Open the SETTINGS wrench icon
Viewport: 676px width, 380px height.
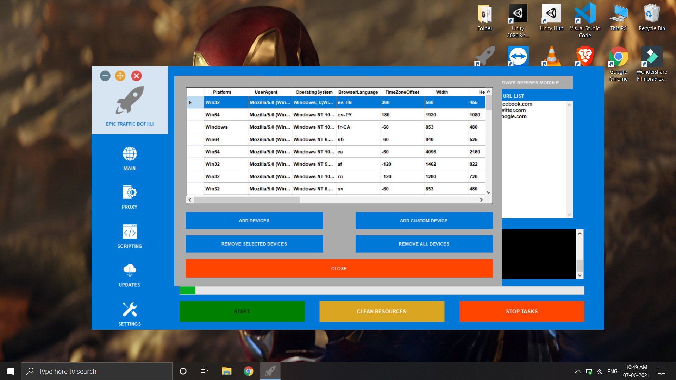[x=130, y=310]
